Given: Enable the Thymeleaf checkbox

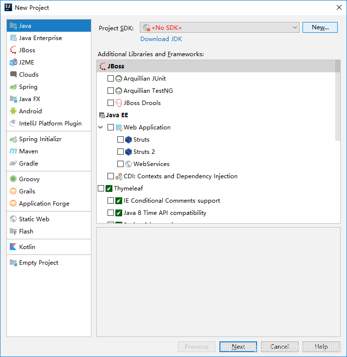Looking at the screenshot, I should 101,189.
